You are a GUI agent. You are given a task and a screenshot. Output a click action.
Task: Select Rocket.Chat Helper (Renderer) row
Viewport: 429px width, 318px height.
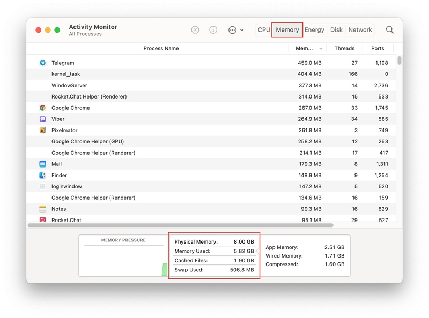coord(211,96)
